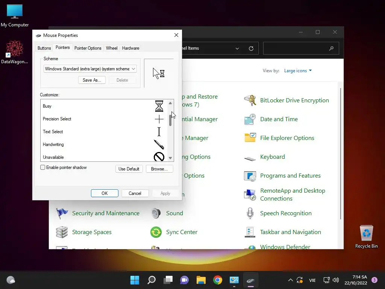Open taskbar search

click(151, 280)
